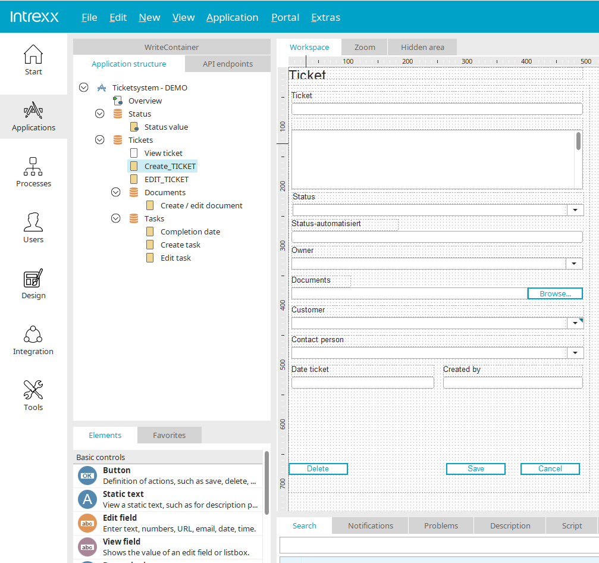Click the Edit task page icon
599x563 pixels.
coord(150,258)
